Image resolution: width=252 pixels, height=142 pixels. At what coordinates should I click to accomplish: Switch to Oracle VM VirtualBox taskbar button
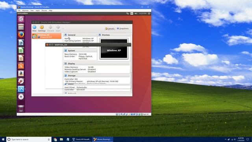pyautogui.click(x=82, y=139)
